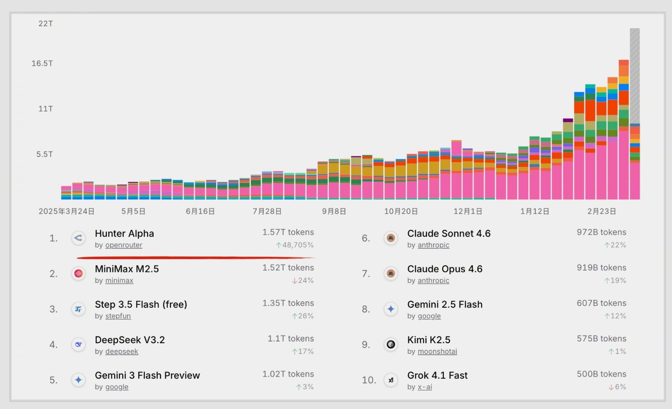The width and height of the screenshot is (672, 409).
Task: Visit the deepseek provider link
Action: click(122, 351)
